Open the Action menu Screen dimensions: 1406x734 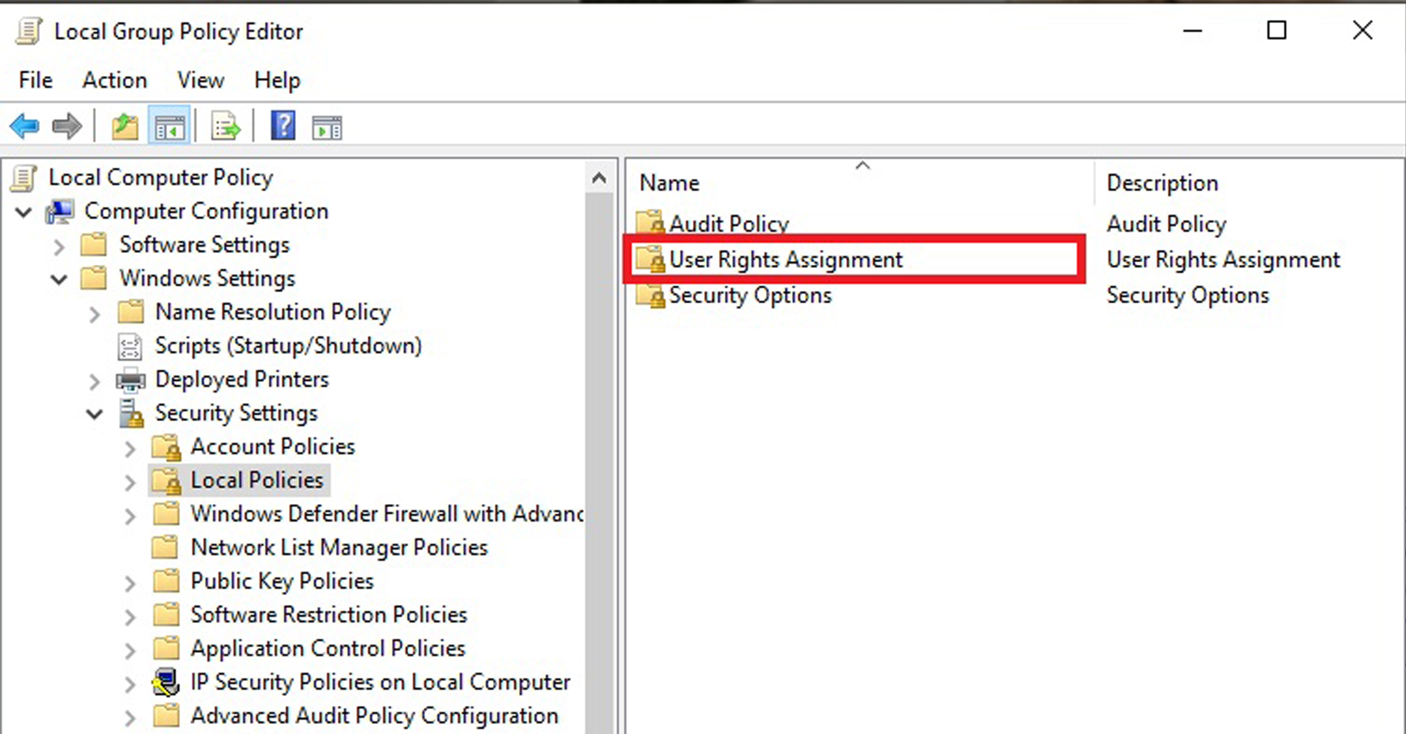tap(114, 80)
